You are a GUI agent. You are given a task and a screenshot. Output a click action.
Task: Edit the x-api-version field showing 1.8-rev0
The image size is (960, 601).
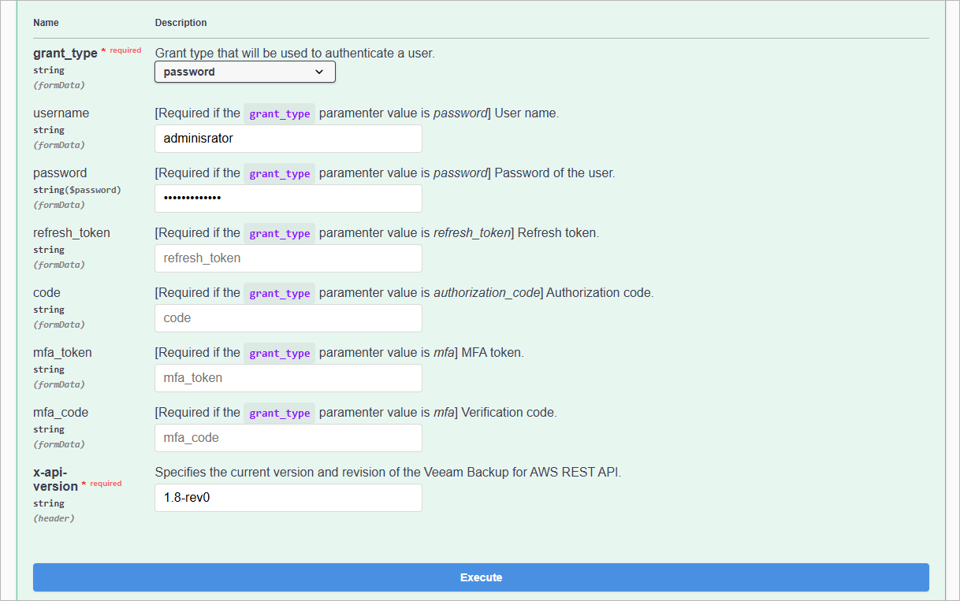288,498
